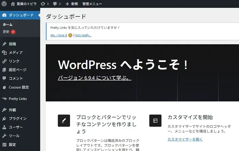
Task: Open the 副業のトビラ site name menu
Action: coord(27,4)
